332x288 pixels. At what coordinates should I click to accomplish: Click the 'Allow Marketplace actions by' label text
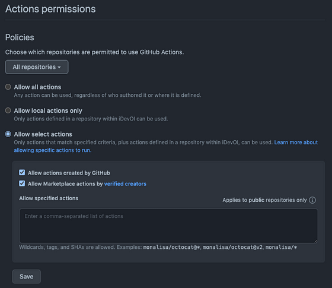click(65, 184)
